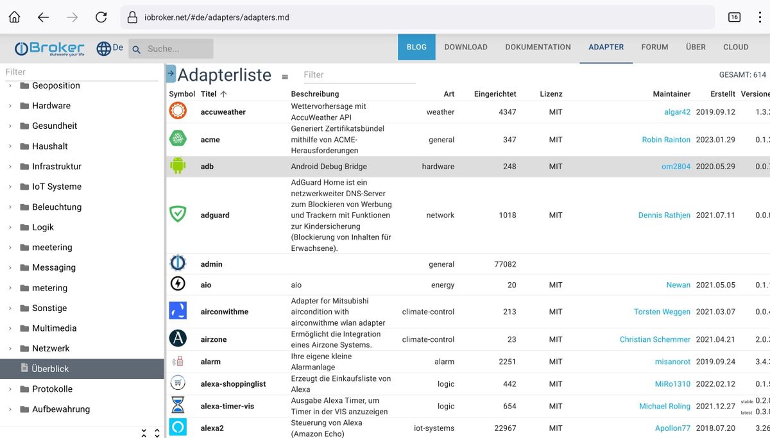Click the accuweather adapter icon
This screenshot has width=770, height=438.
pos(178,111)
